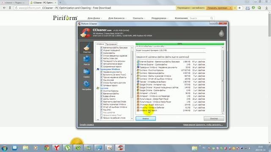Switch to the first ccleaner browser tab
This screenshot has height=152, width=271.
(14, 3)
